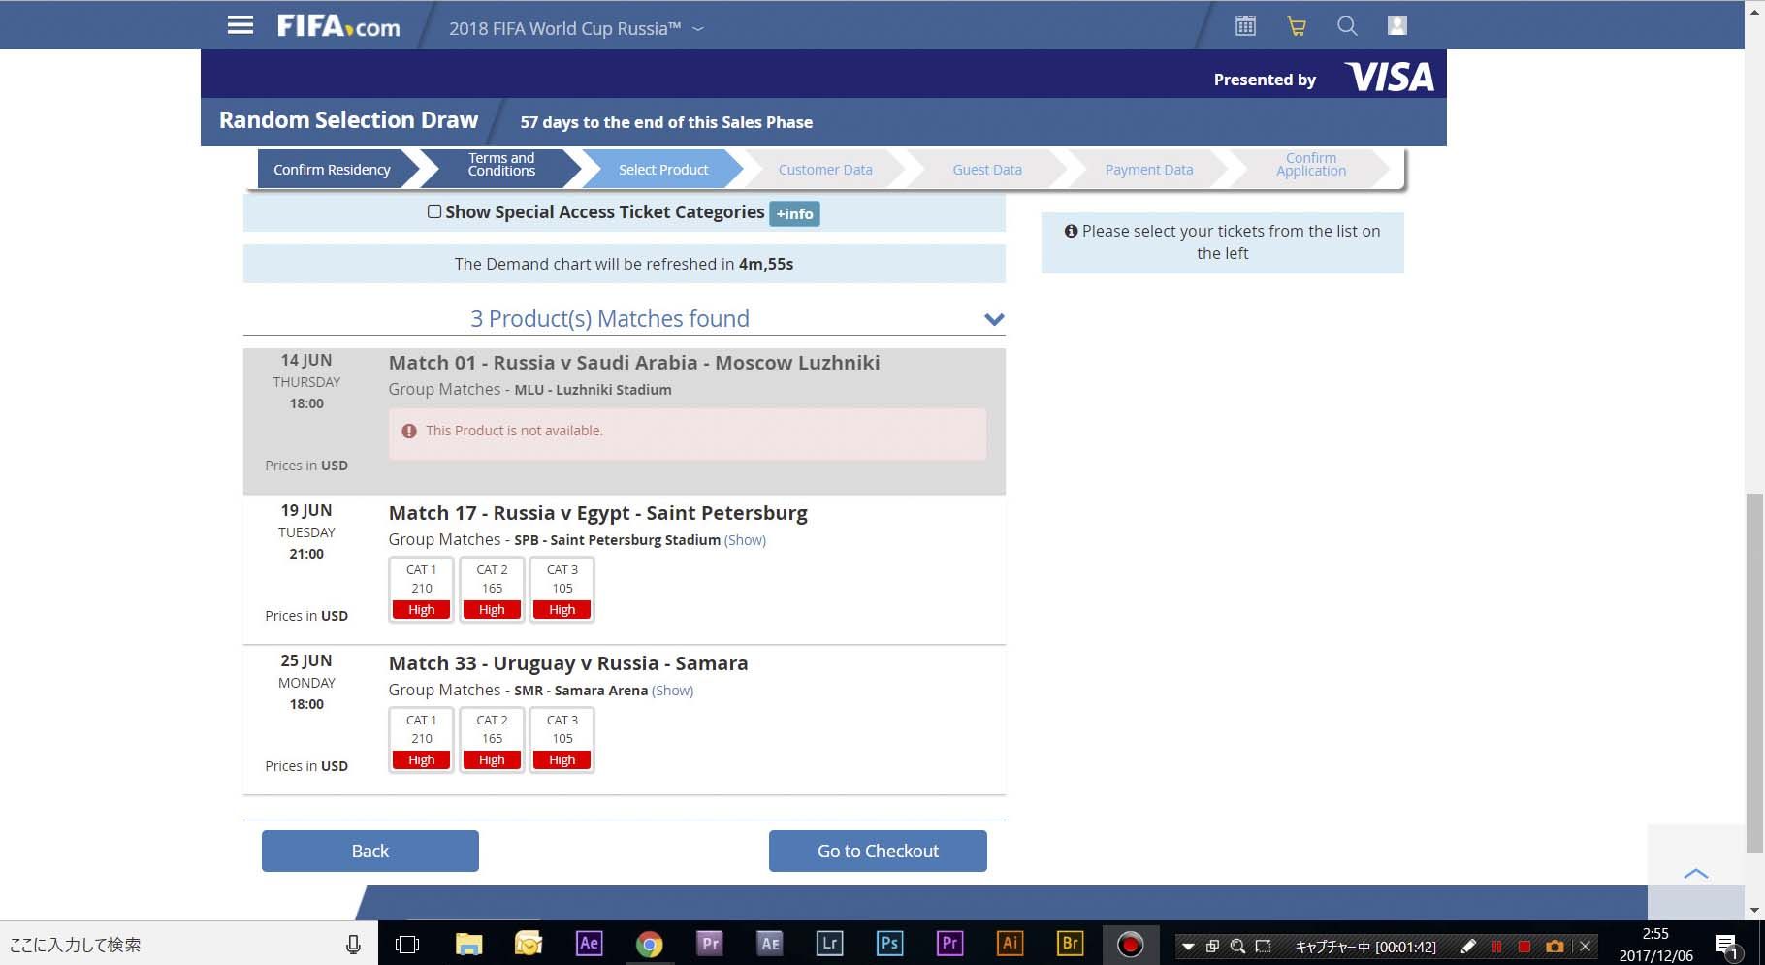
Task: Pause the screen capture recording
Action: 1496,947
